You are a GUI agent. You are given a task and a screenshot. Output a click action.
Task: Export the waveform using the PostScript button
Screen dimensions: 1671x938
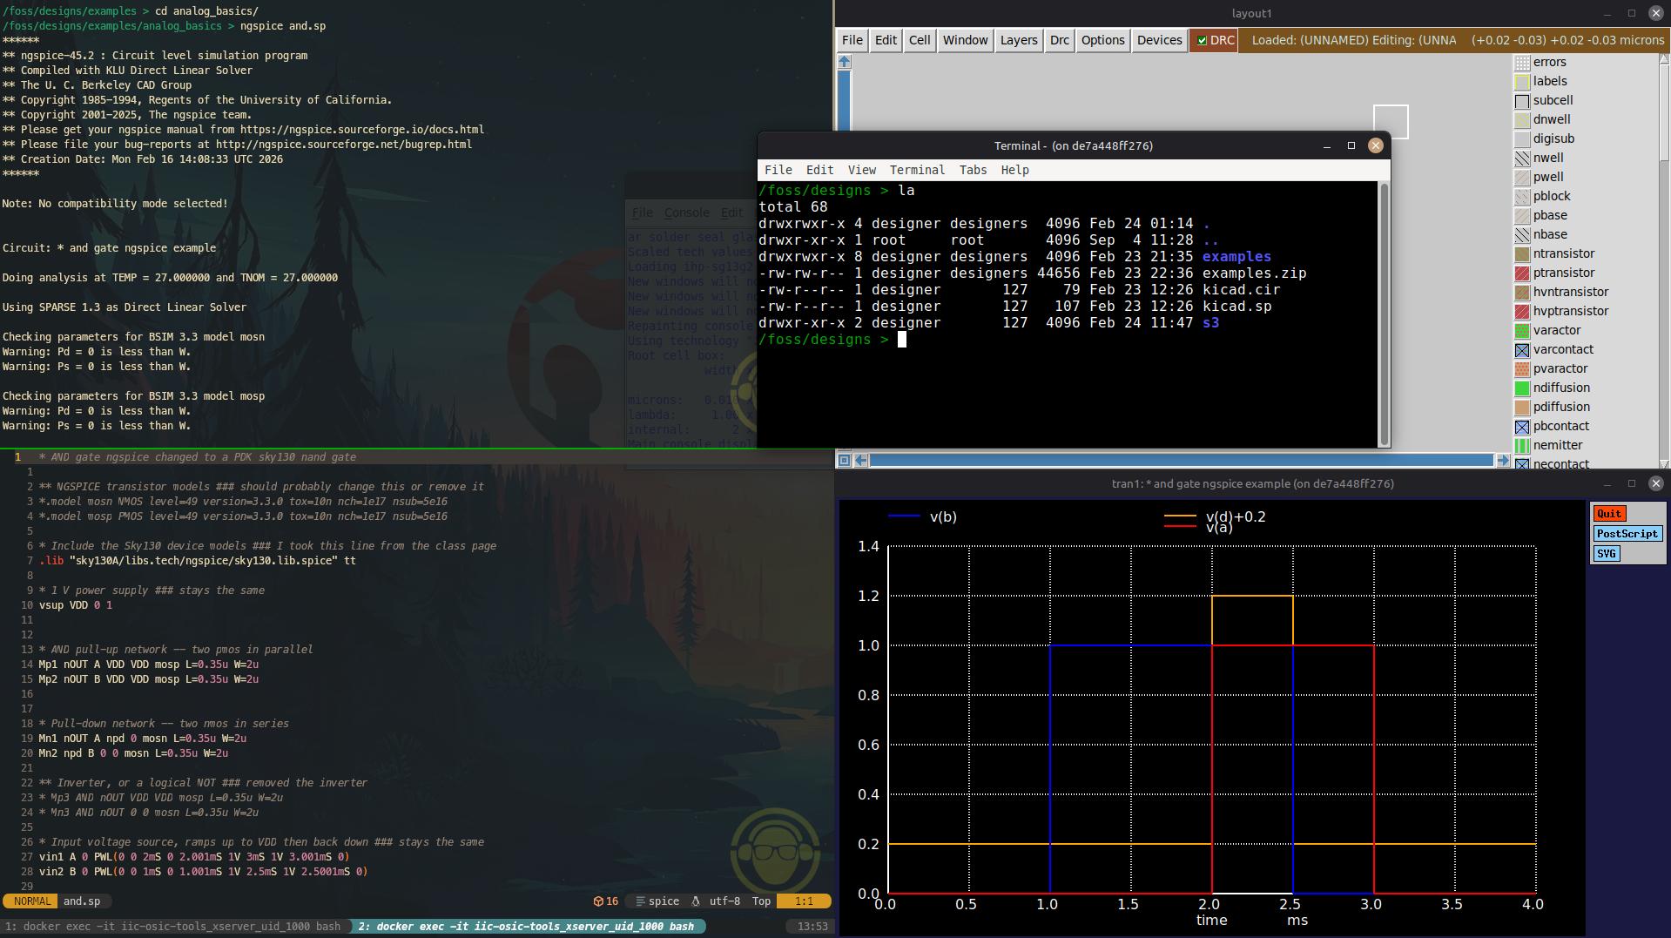[1627, 534]
